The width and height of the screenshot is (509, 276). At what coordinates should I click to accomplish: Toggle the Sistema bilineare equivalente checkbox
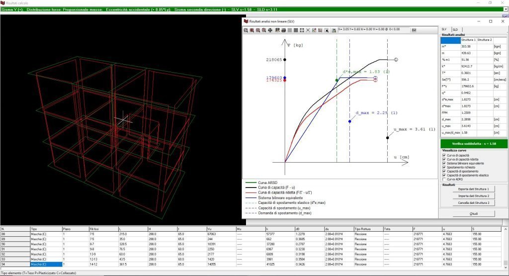(443, 163)
